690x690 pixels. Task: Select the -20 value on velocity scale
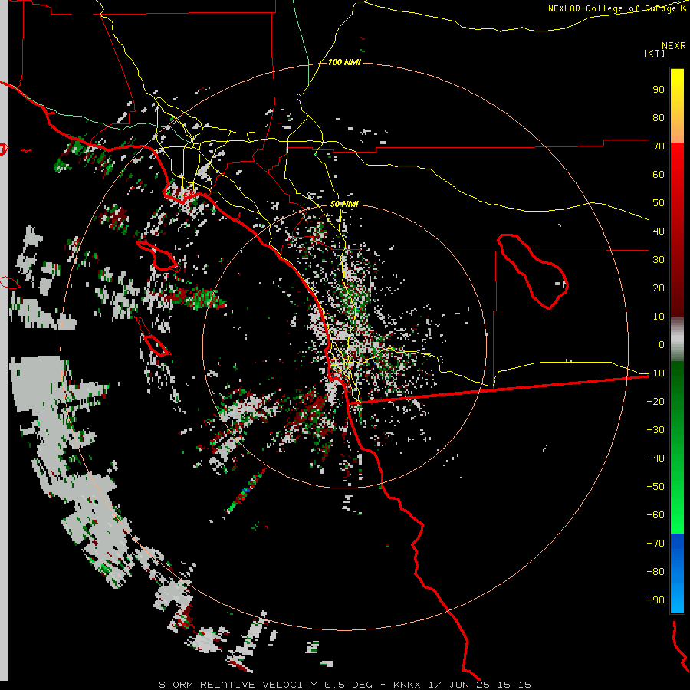[655, 401]
